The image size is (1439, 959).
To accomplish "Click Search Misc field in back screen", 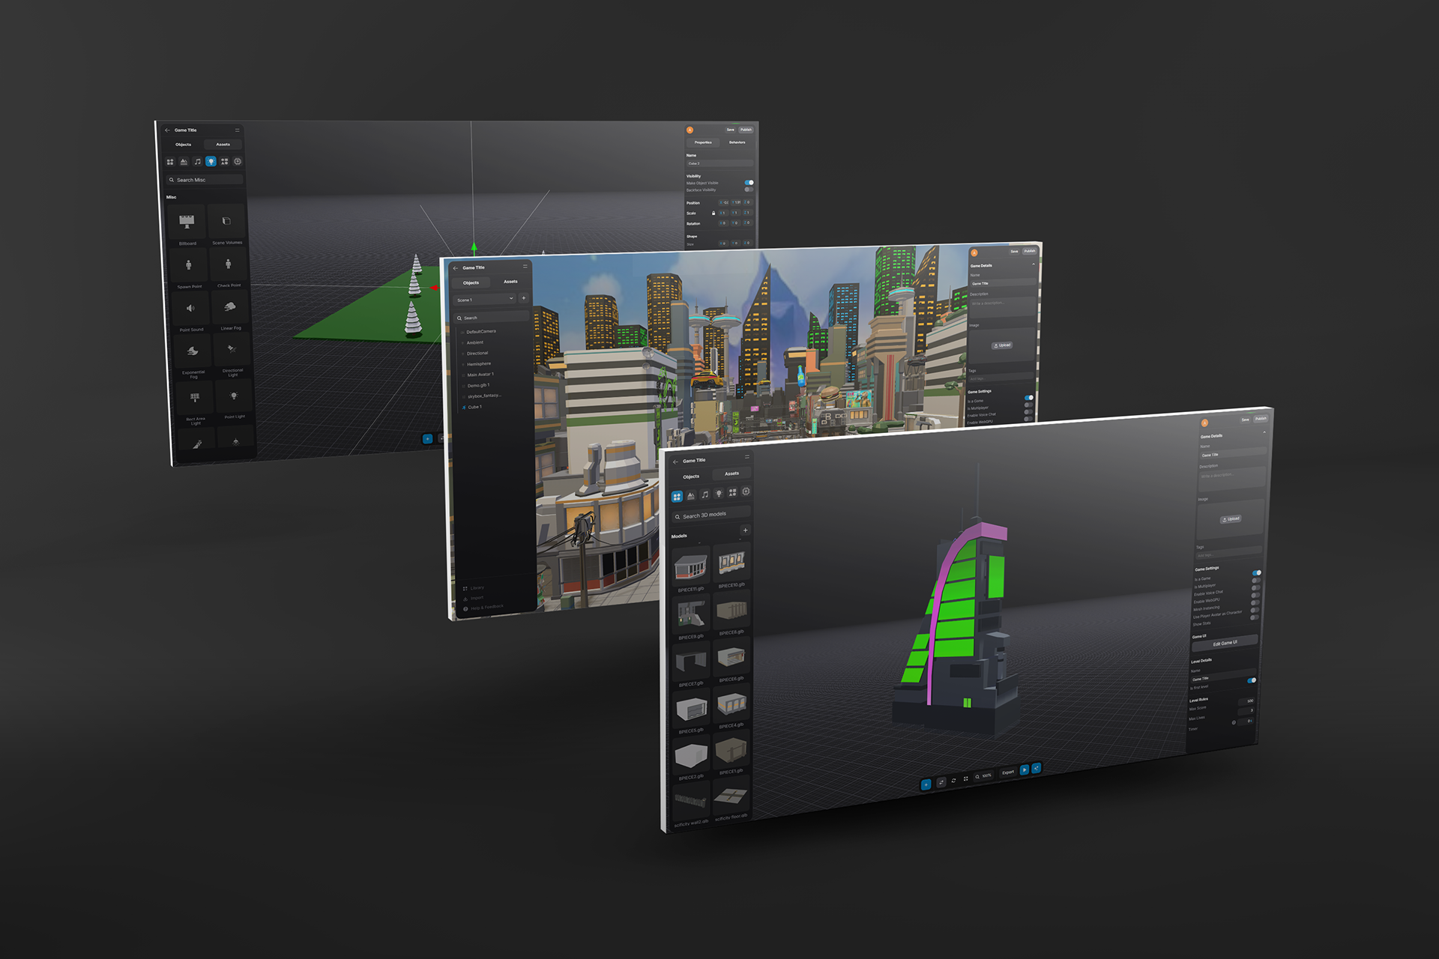I will [205, 180].
